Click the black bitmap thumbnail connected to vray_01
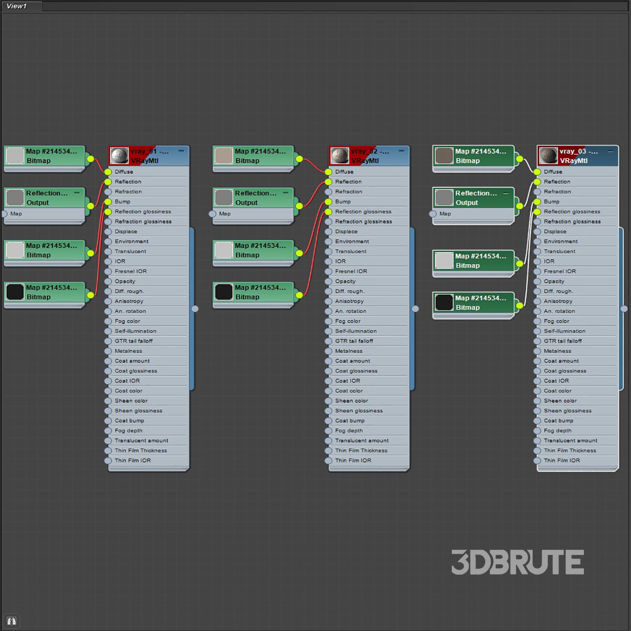Image resolution: width=631 pixels, height=631 pixels. click(15, 292)
